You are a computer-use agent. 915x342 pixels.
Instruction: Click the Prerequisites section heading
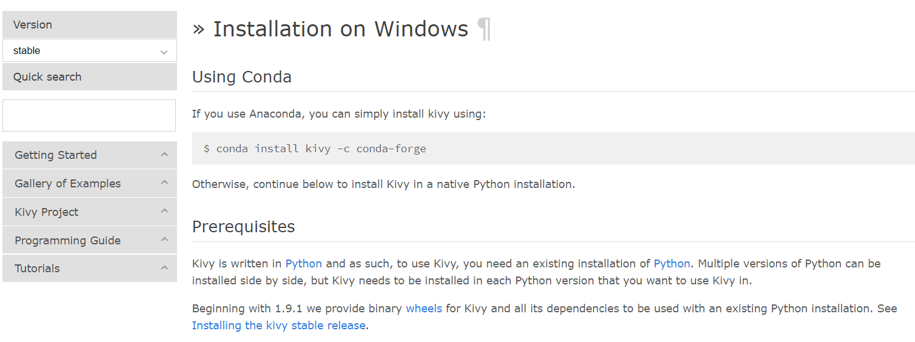tap(244, 227)
